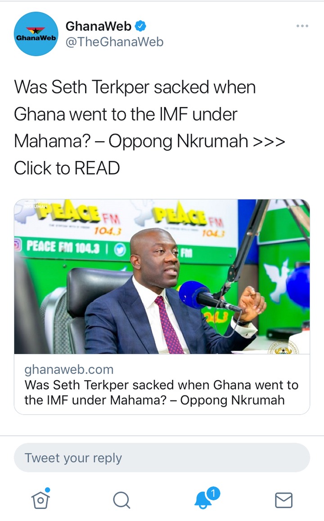
Task: Open the GhanaWeb profile avatar
Action: coord(36,34)
